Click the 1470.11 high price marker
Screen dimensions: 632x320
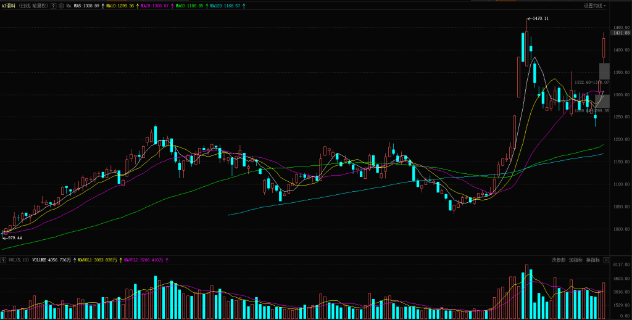coord(537,18)
